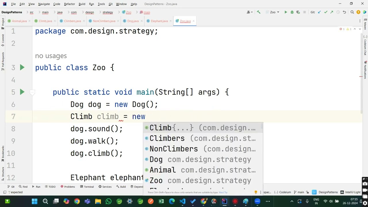368x207 pixels.
Task: Open Services tool window
Action: [105, 187]
